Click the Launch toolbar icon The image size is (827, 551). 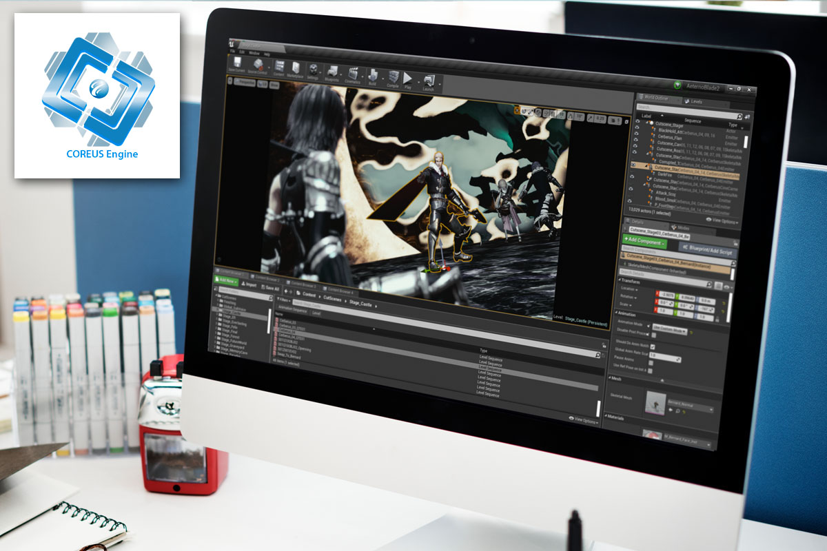428,81
